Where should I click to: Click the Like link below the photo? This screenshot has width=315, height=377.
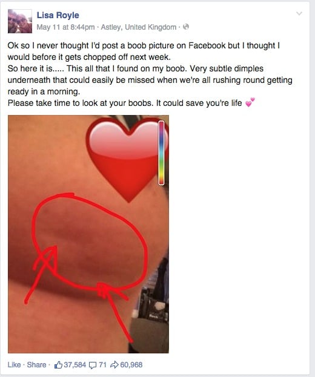[x=14, y=365]
